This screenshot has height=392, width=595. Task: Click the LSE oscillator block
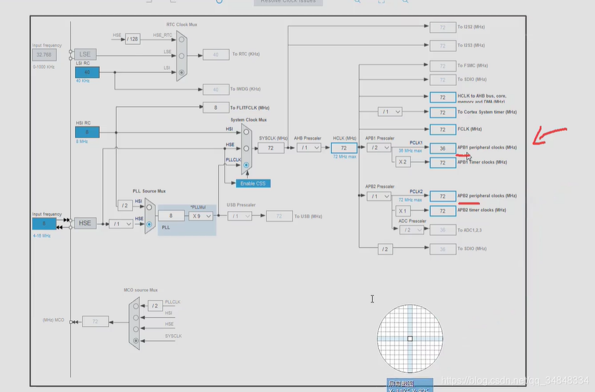(x=85, y=54)
